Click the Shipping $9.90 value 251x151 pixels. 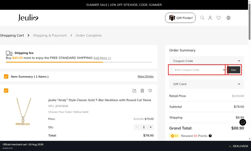[240, 117]
